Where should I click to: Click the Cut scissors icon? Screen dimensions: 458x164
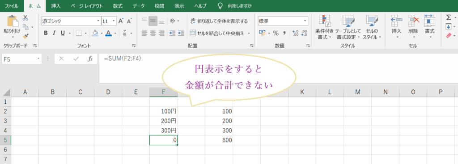(x=25, y=18)
